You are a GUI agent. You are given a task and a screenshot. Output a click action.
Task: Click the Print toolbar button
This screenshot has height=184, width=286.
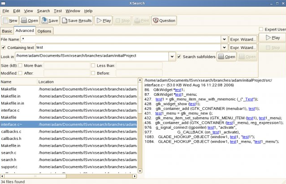point(141,20)
